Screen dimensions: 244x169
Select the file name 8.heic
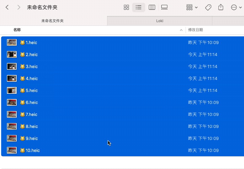click(32, 126)
